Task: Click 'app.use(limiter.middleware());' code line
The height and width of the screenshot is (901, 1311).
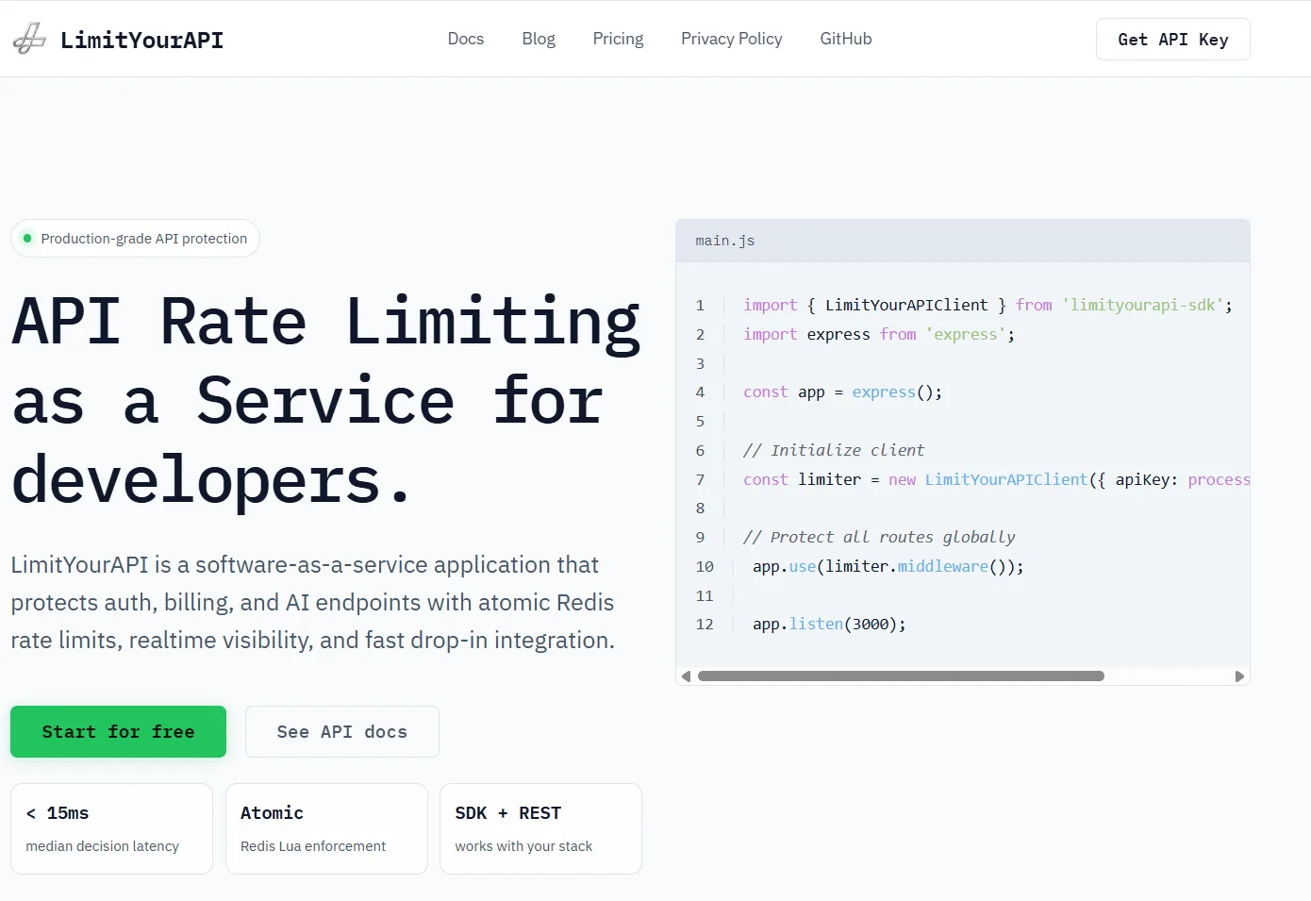Action: (x=888, y=566)
